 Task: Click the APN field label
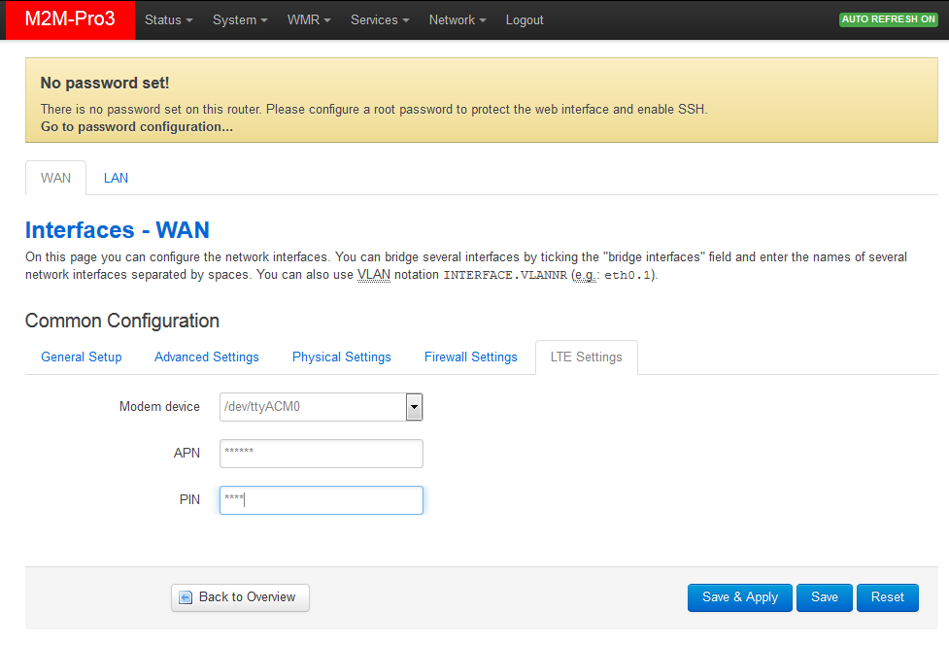(x=186, y=454)
